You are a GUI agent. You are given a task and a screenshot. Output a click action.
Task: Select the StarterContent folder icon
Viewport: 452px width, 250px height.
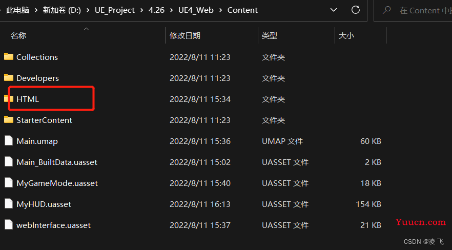click(x=9, y=120)
